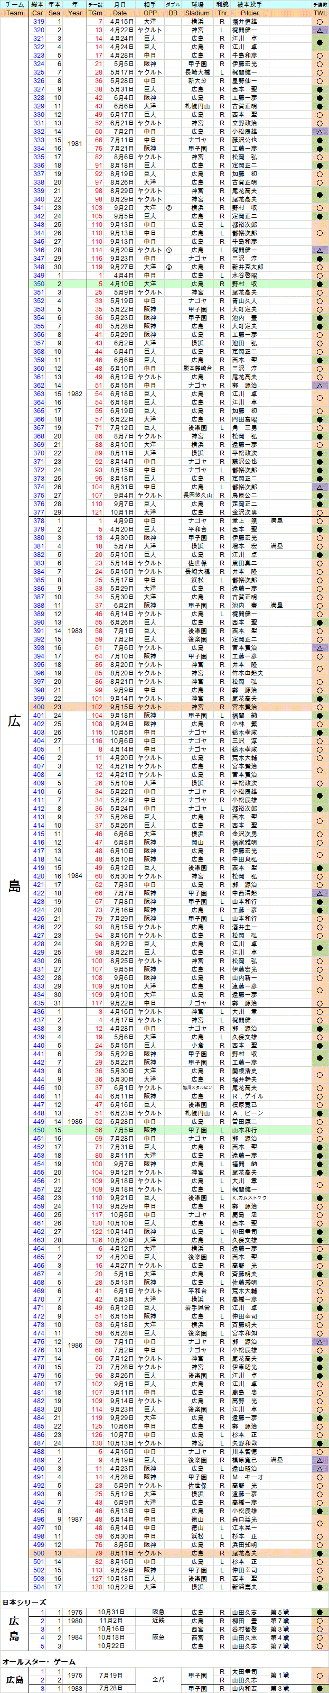Select career number 400 in orange row
This screenshot has width=329, height=1693.
(x=38, y=707)
